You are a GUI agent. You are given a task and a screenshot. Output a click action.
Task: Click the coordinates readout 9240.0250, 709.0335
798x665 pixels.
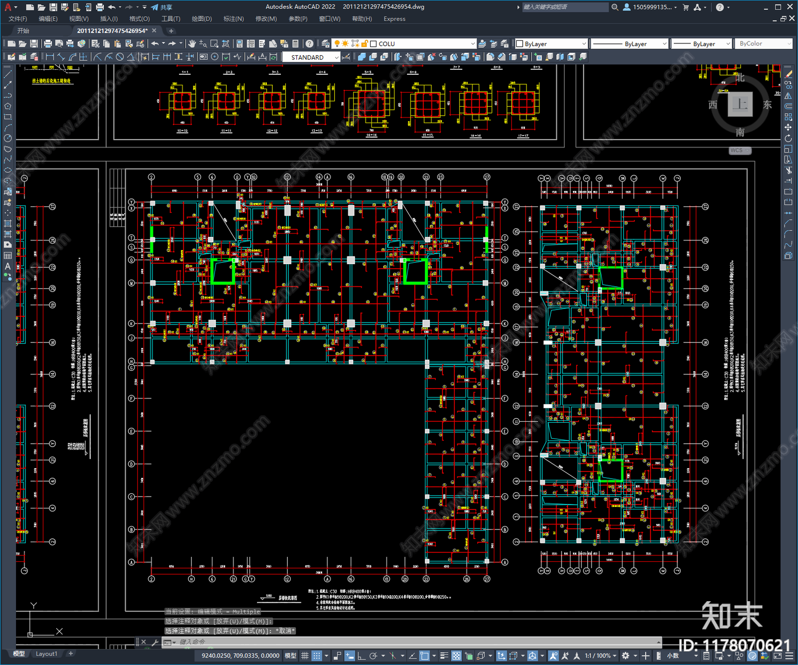coord(240,656)
